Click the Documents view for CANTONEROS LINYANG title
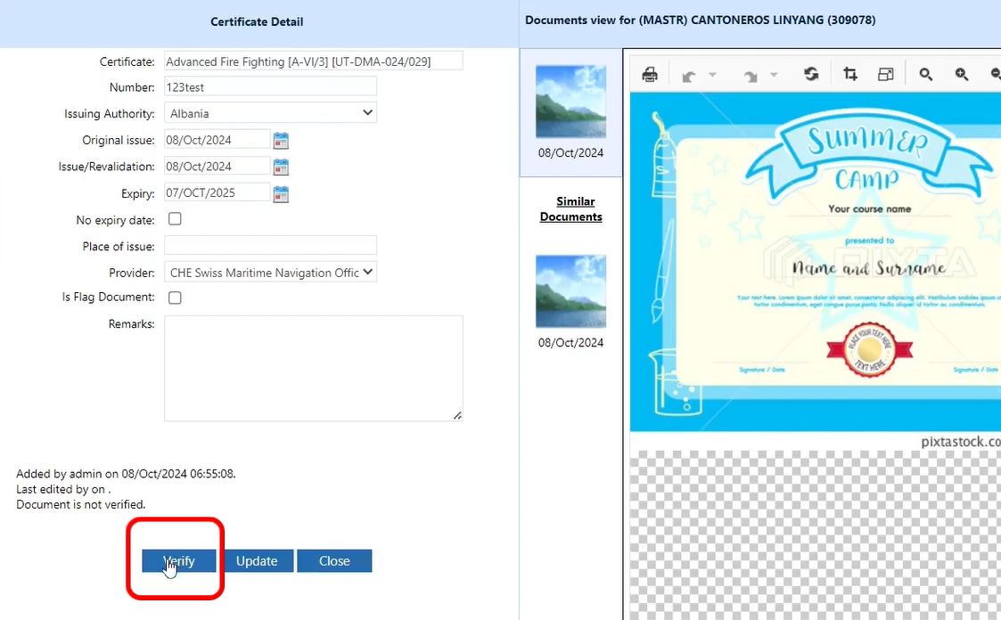 click(x=701, y=20)
